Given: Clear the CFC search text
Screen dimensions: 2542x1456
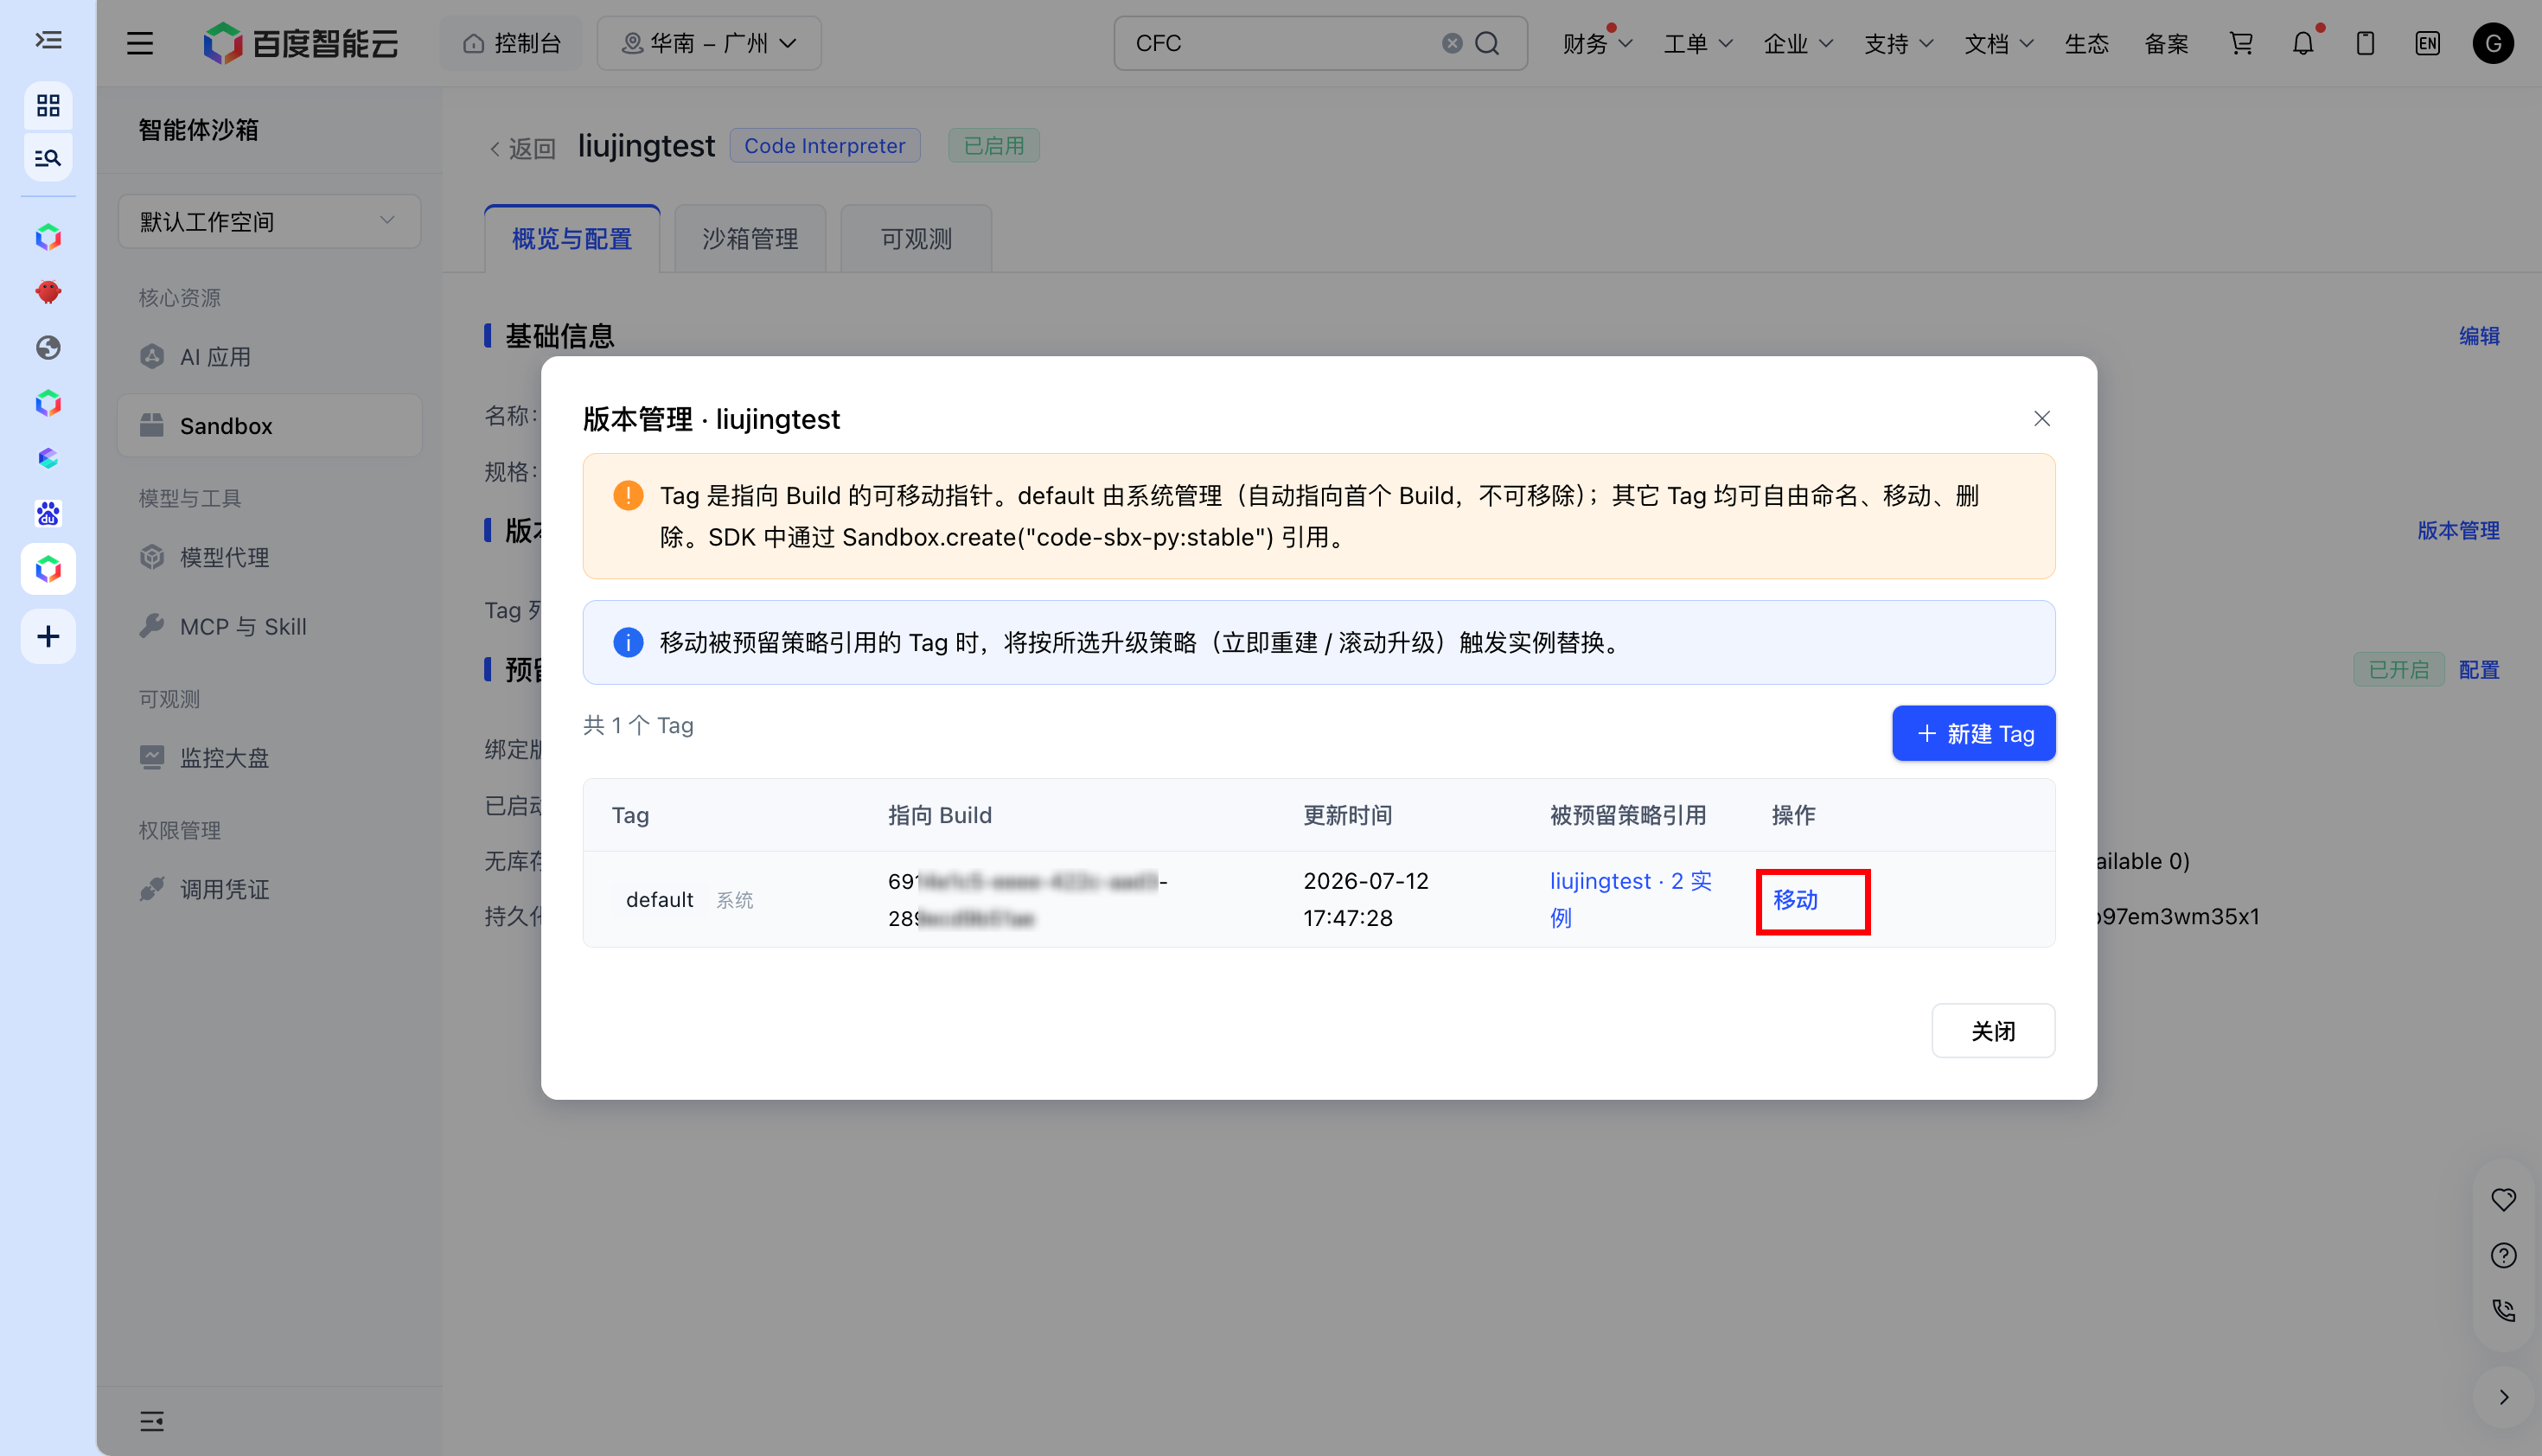Looking at the screenshot, I should (x=1452, y=43).
